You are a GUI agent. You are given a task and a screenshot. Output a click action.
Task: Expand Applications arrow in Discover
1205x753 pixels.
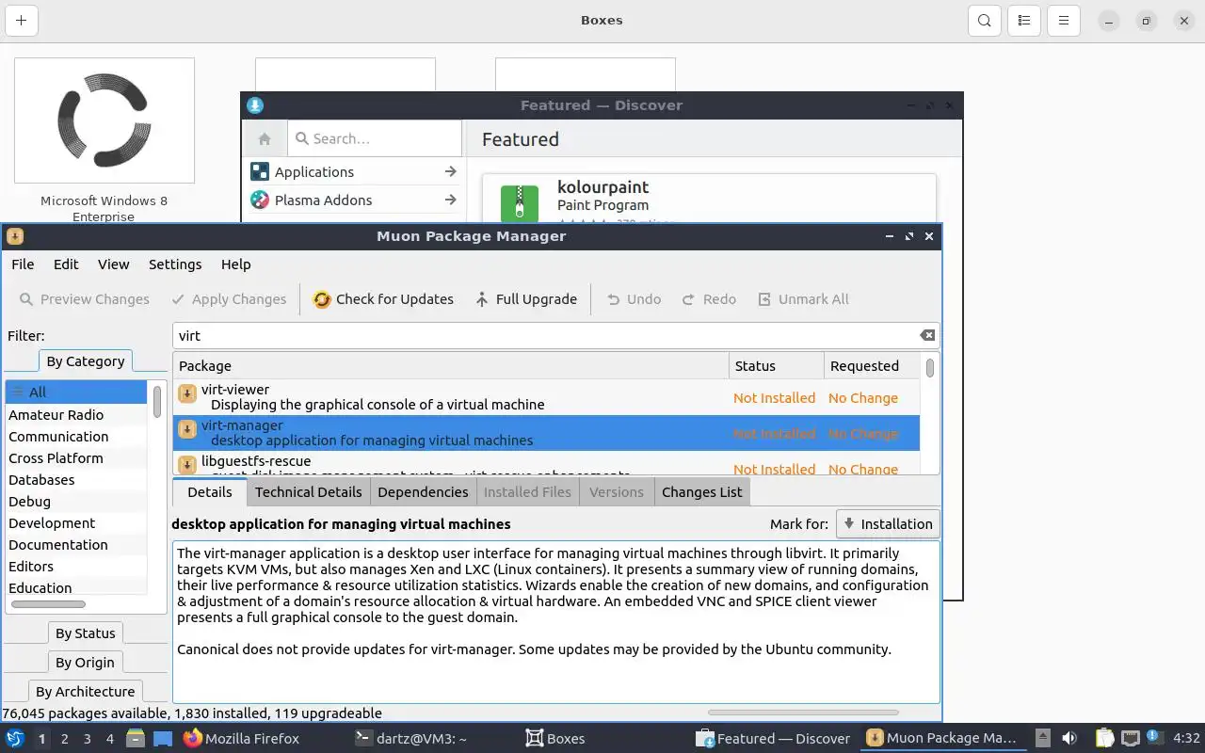pyautogui.click(x=450, y=172)
